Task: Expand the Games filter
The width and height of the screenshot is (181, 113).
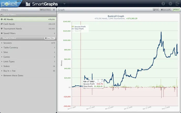Action: pos(28,57)
